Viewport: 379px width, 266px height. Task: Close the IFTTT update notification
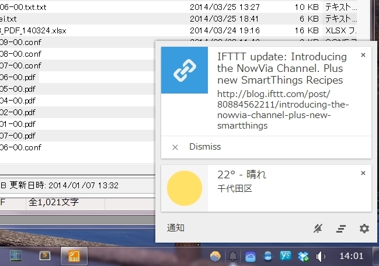point(363,55)
